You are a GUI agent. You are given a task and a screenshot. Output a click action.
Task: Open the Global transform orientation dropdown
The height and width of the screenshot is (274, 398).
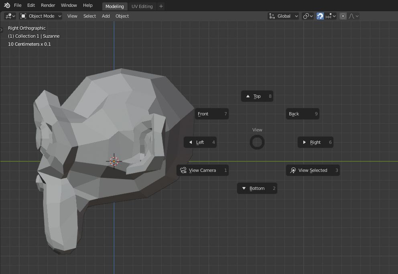(284, 16)
